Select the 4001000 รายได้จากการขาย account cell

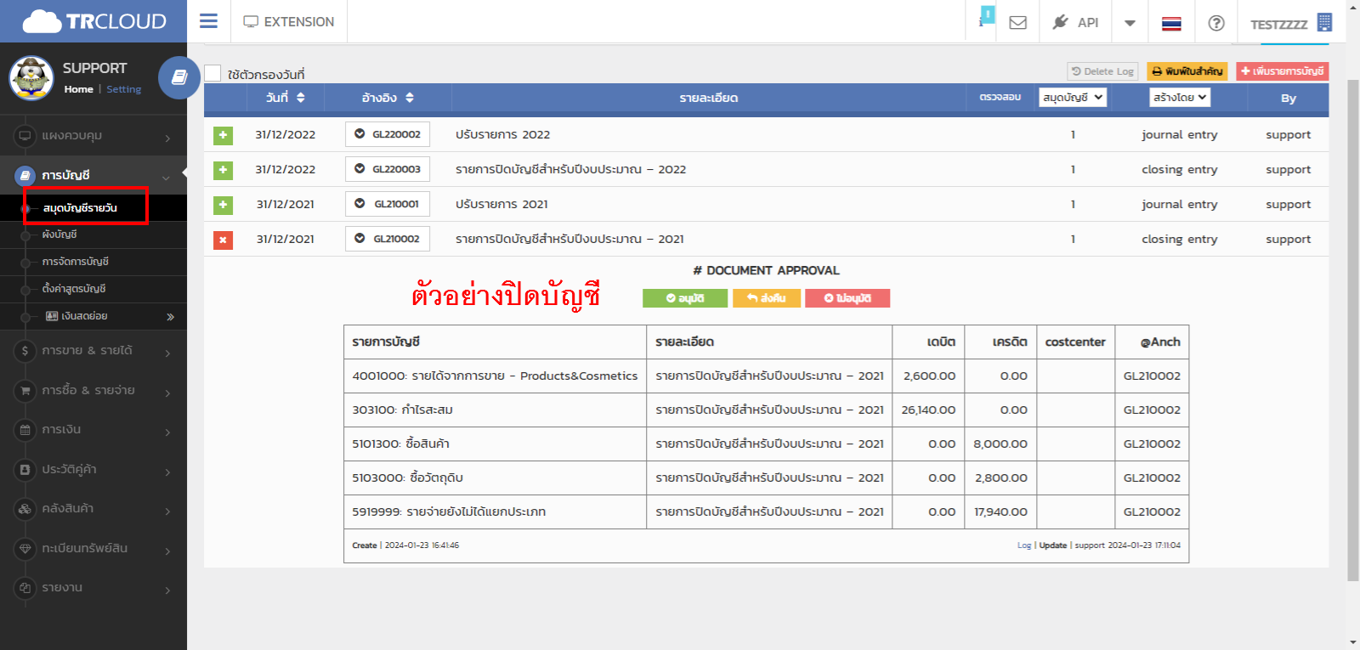click(495, 376)
